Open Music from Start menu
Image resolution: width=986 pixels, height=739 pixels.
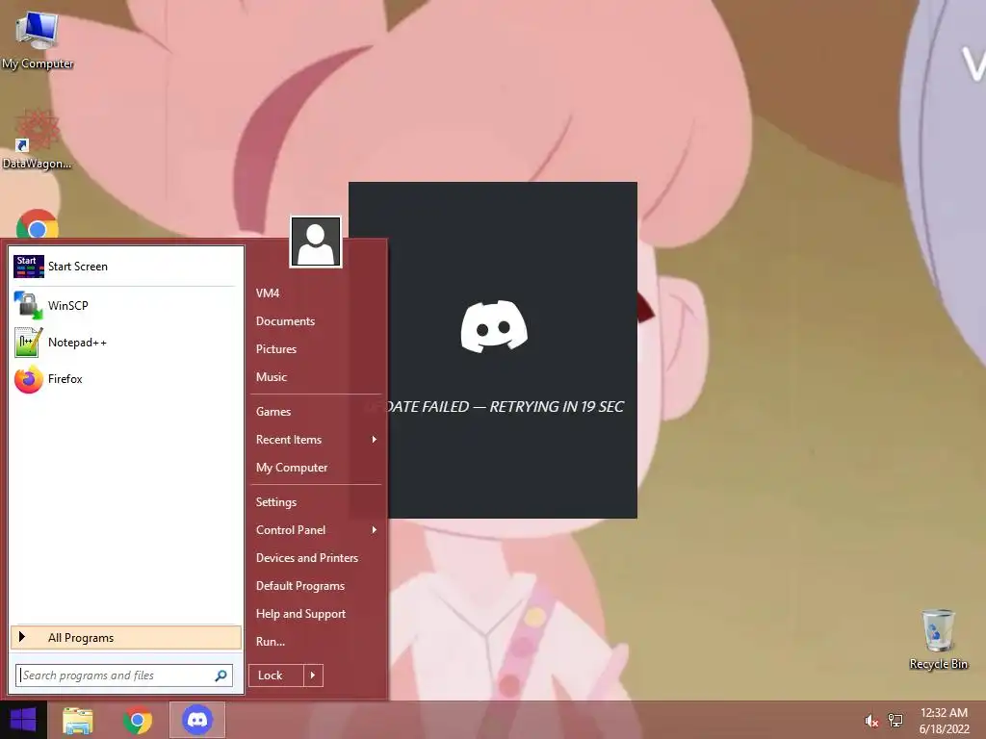click(271, 377)
